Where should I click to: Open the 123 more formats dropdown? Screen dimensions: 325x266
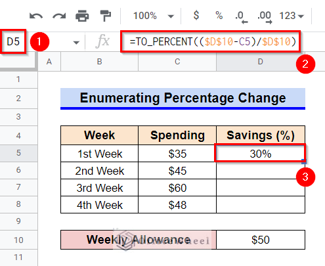click(x=292, y=16)
